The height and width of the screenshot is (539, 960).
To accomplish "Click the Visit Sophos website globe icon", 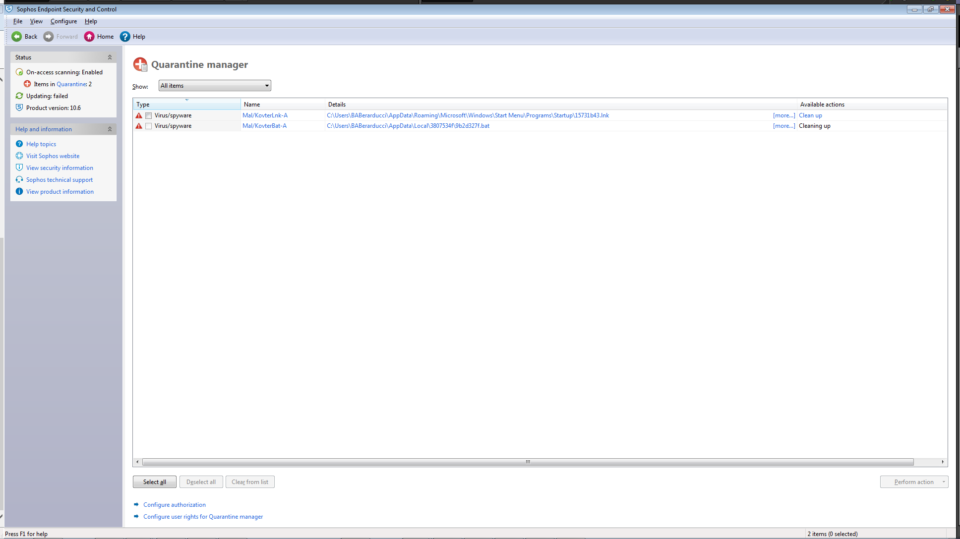I will click(19, 156).
